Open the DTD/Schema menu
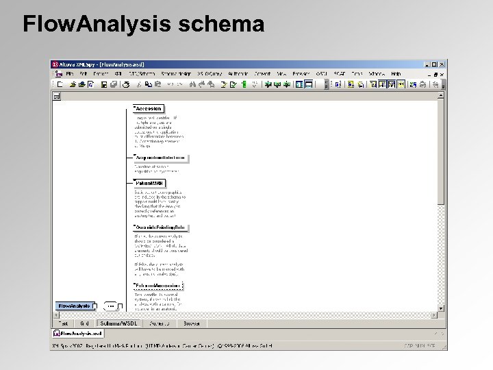The height and width of the screenshot is (370, 493). 142,74
